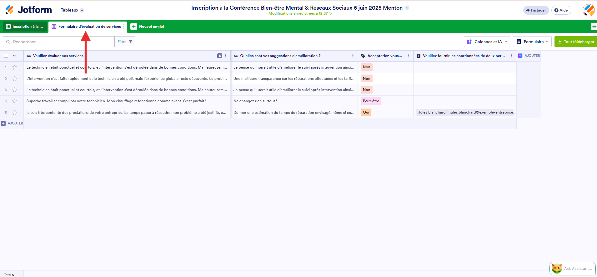Click the table title 'Inscription à la Conférence Bien-être Mental'
Viewport: 597px width, 277px height.
(297, 8)
